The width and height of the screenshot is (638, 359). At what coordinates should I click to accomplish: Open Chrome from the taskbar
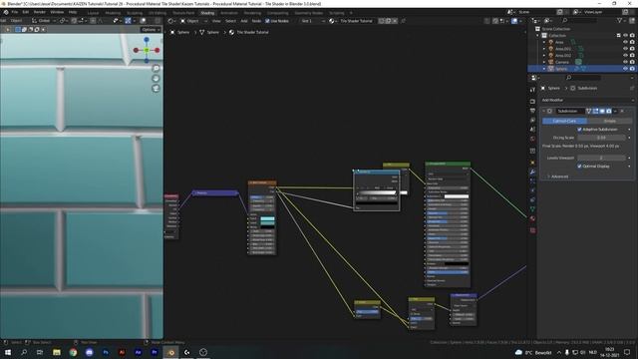pos(73,352)
